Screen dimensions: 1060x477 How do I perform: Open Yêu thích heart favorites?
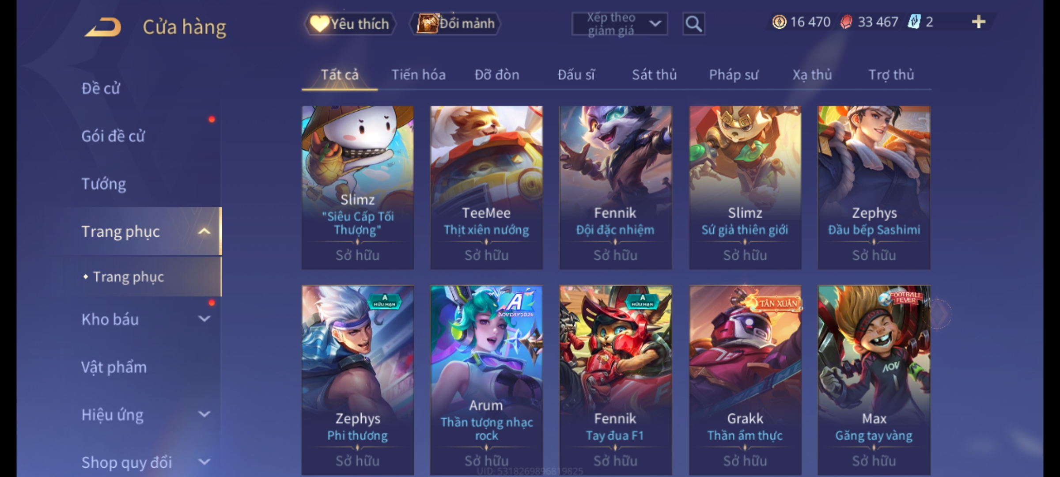pyautogui.click(x=350, y=23)
